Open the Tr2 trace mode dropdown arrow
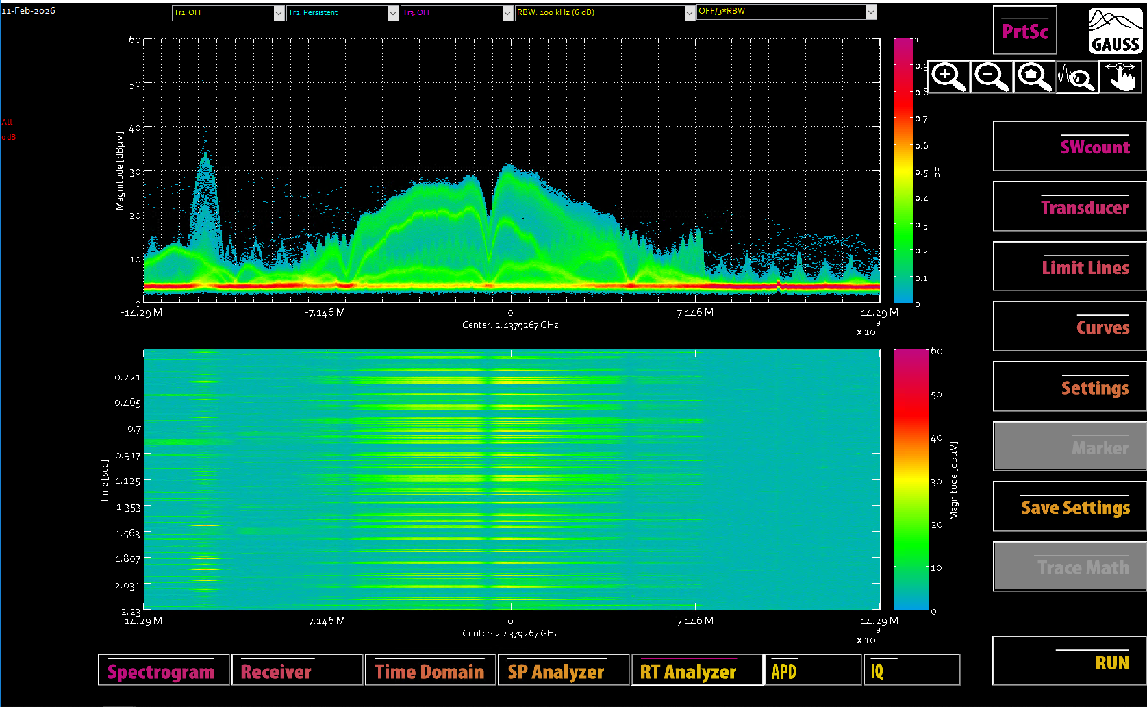The width and height of the screenshot is (1147, 707). click(392, 12)
